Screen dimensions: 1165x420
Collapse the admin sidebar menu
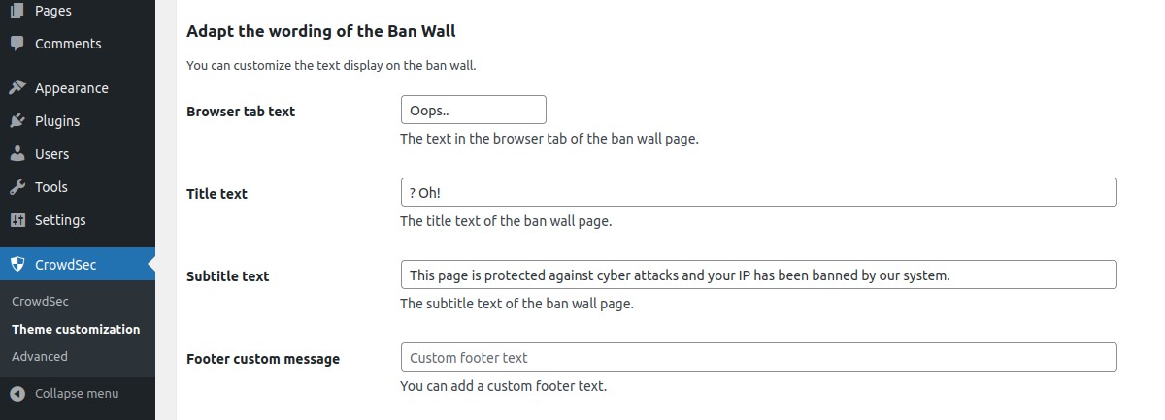76,393
